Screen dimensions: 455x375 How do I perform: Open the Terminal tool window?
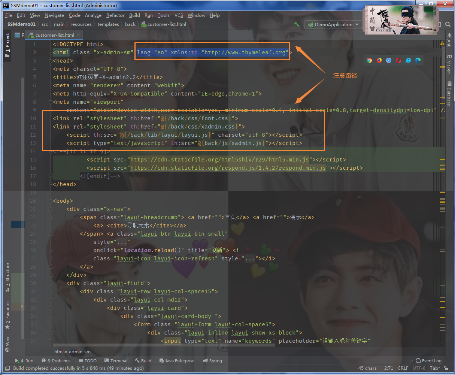(115, 361)
